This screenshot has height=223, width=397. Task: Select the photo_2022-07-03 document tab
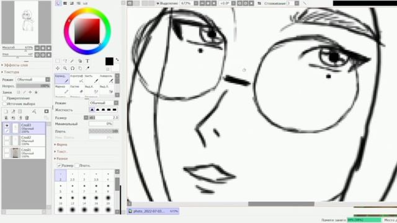click(x=153, y=211)
